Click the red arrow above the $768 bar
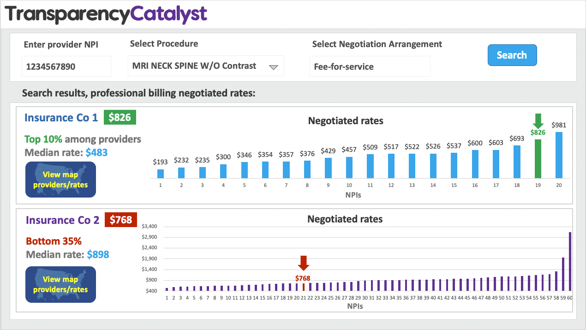 (303, 263)
